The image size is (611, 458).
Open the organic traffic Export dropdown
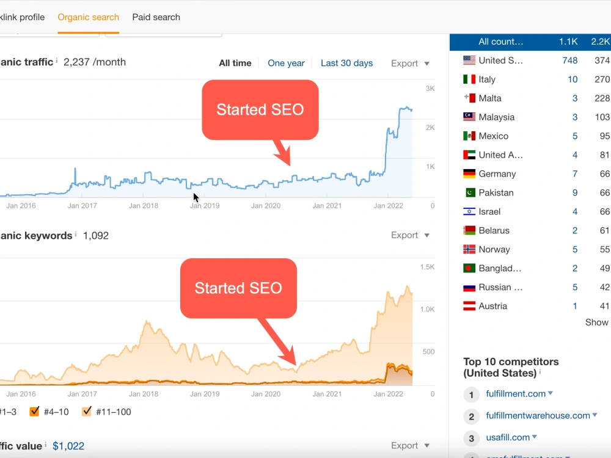tap(411, 64)
